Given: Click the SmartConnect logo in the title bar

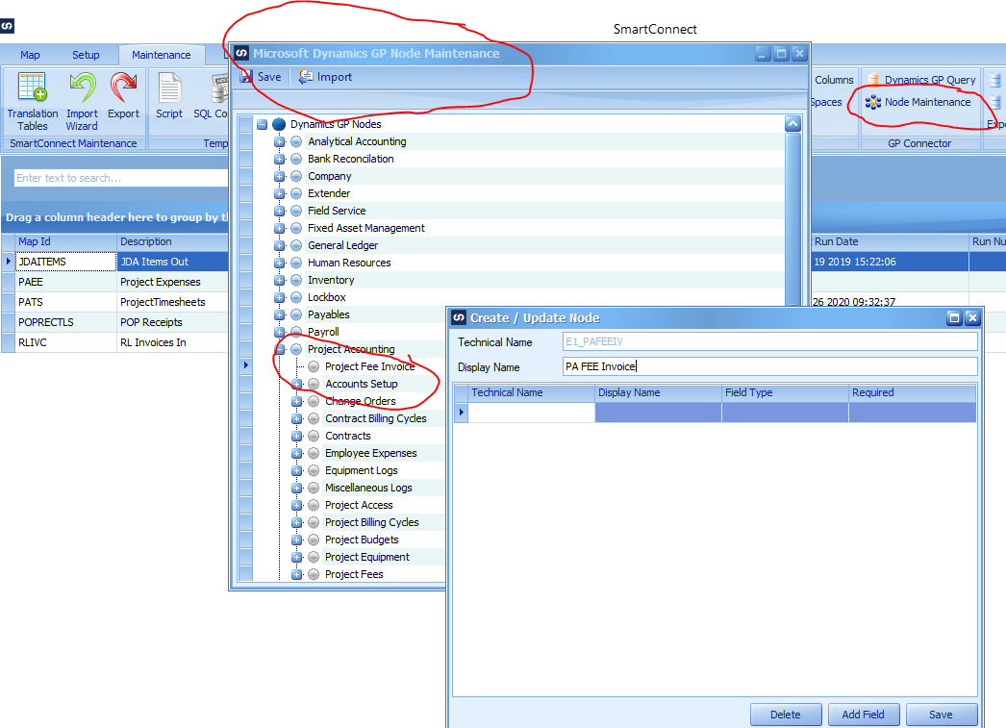Looking at the screenshot, I should [7, 26].
